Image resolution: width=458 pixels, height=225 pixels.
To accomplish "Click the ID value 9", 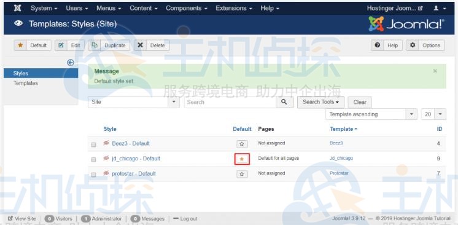I will tap(438, 159).
